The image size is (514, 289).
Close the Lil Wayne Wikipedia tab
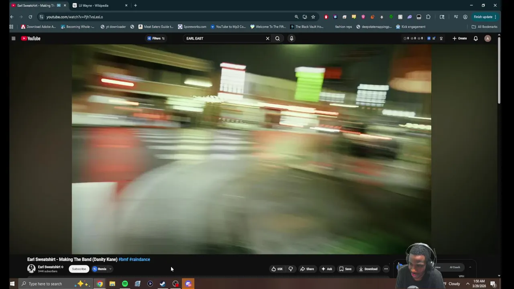(x=126, y=6)
